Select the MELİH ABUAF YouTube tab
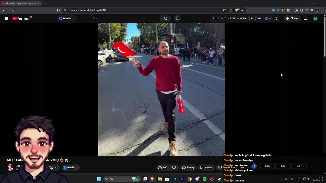Screen dimensions: 326x183 coord(21,3)
